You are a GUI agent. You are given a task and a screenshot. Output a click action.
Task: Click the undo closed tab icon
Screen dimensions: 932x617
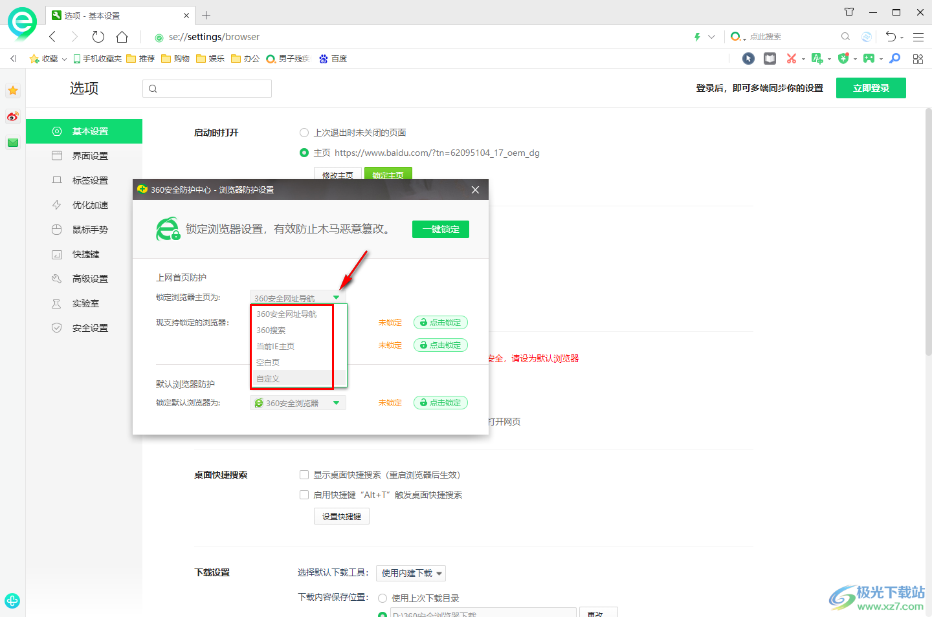pyautogui.click(x=891, y=37)
